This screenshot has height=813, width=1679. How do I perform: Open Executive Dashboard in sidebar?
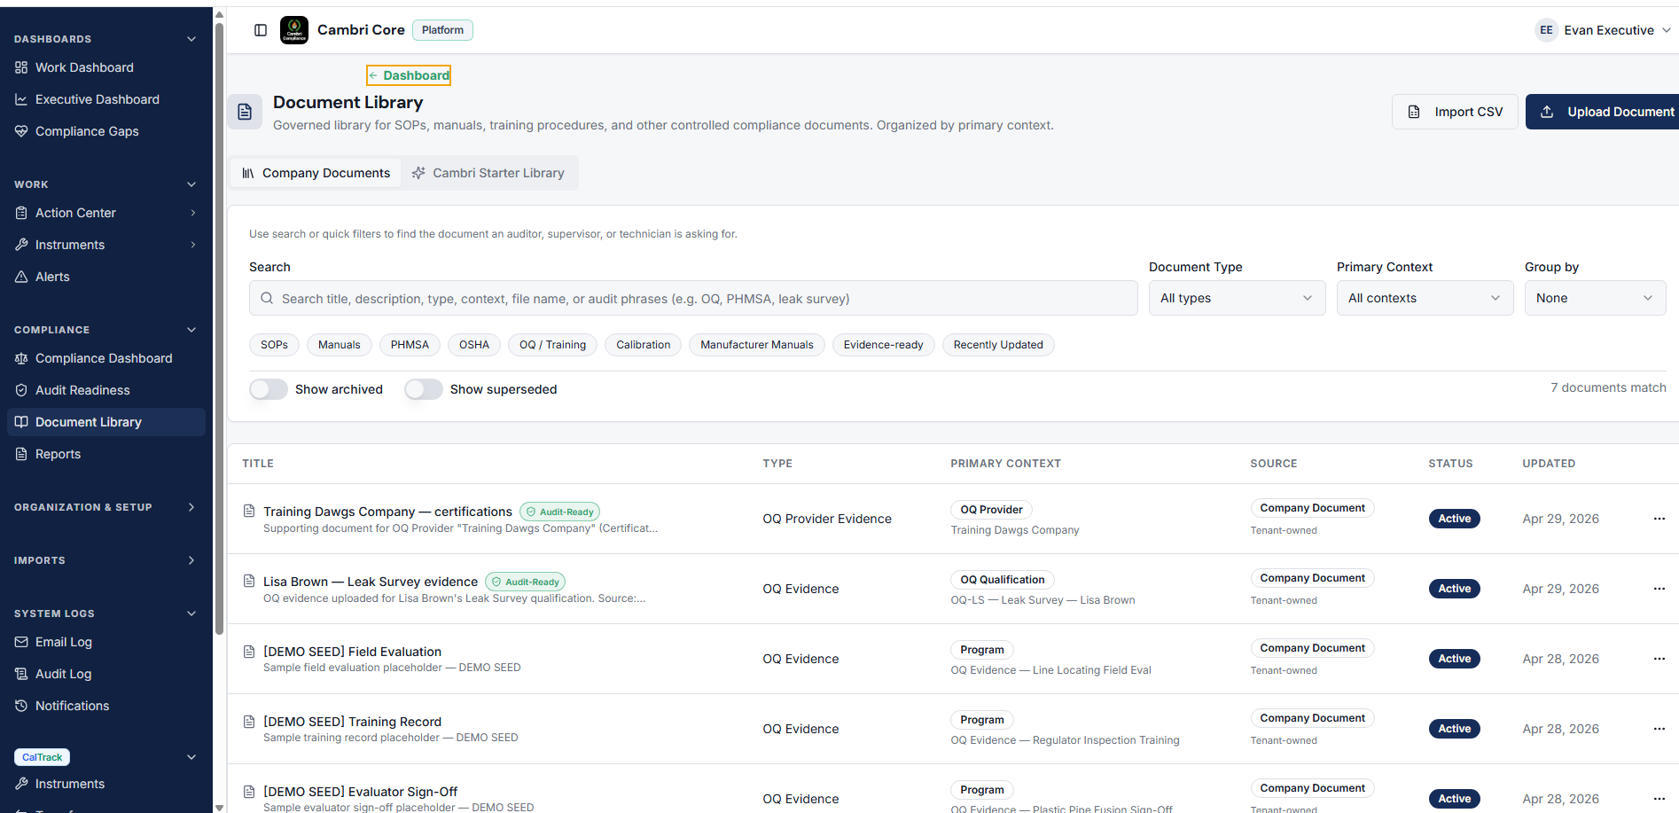98,99
